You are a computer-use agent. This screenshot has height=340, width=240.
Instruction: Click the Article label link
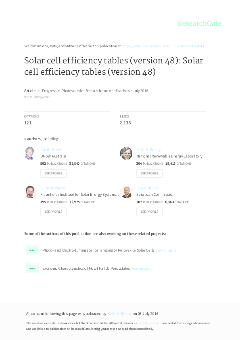click(29, 90)
